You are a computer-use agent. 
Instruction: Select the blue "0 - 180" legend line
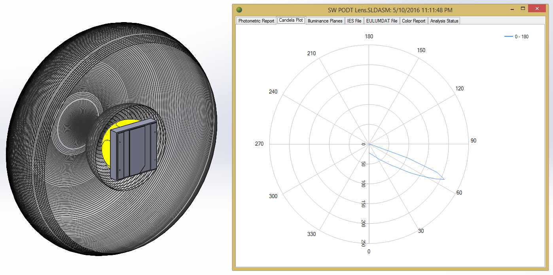508,36
